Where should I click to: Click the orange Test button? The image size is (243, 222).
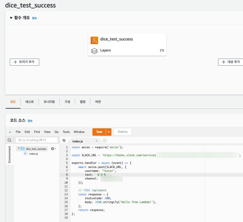click(99, 132)
